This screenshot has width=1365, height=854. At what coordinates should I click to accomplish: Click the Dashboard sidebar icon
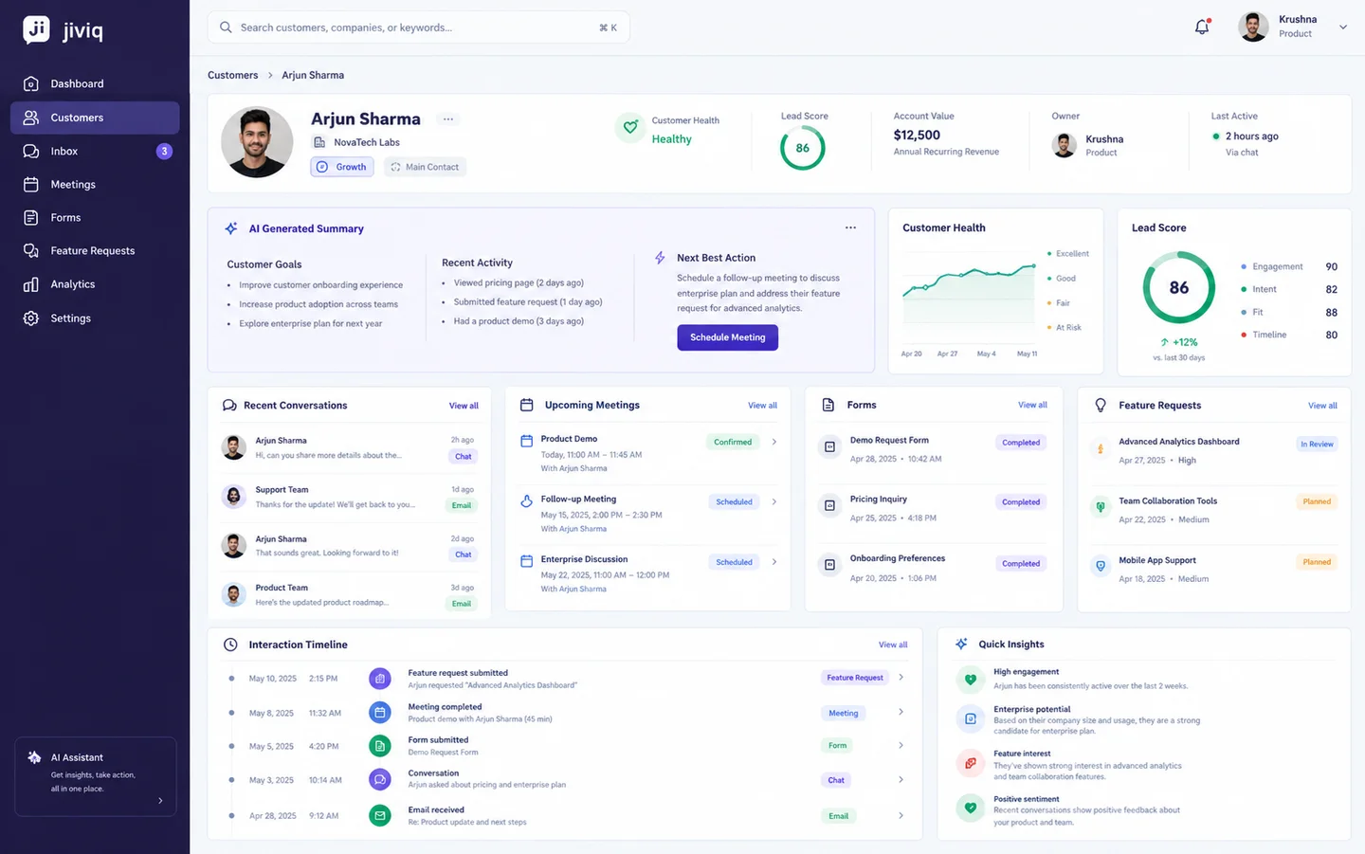click(31, 83)
